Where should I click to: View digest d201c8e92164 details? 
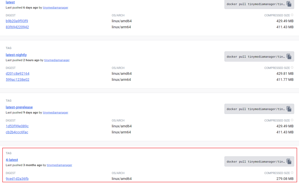[18, 73]
